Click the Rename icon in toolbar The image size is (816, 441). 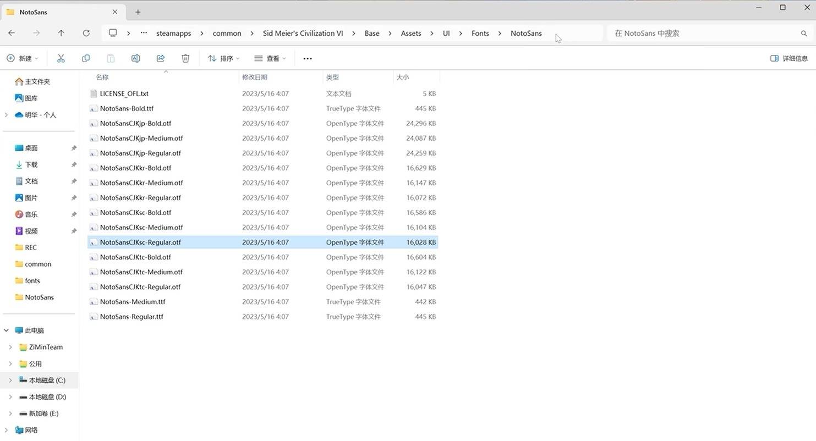click(135, 58)
